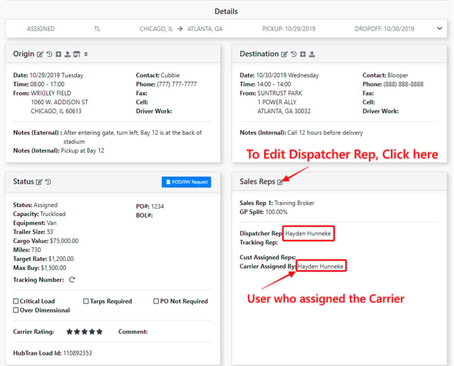Click Dispatcher Rep name Hayden Hunneke
Viewport: 454px width, 366px height.
(x=308, y=233)
